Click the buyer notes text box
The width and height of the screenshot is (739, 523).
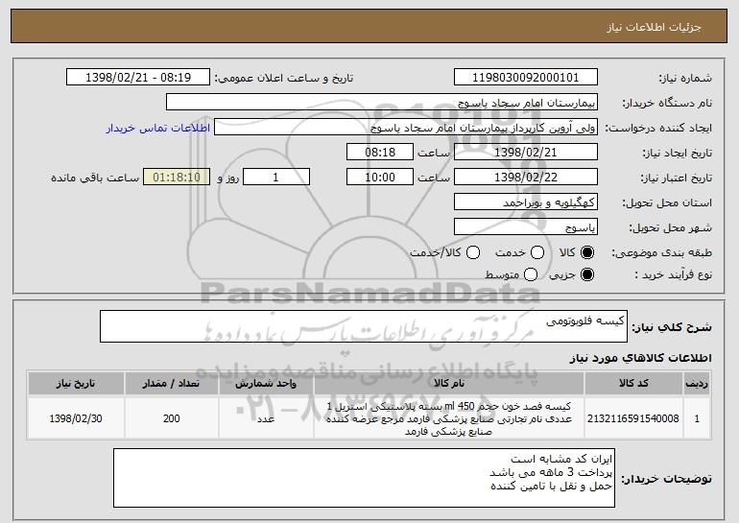(364, 478)
